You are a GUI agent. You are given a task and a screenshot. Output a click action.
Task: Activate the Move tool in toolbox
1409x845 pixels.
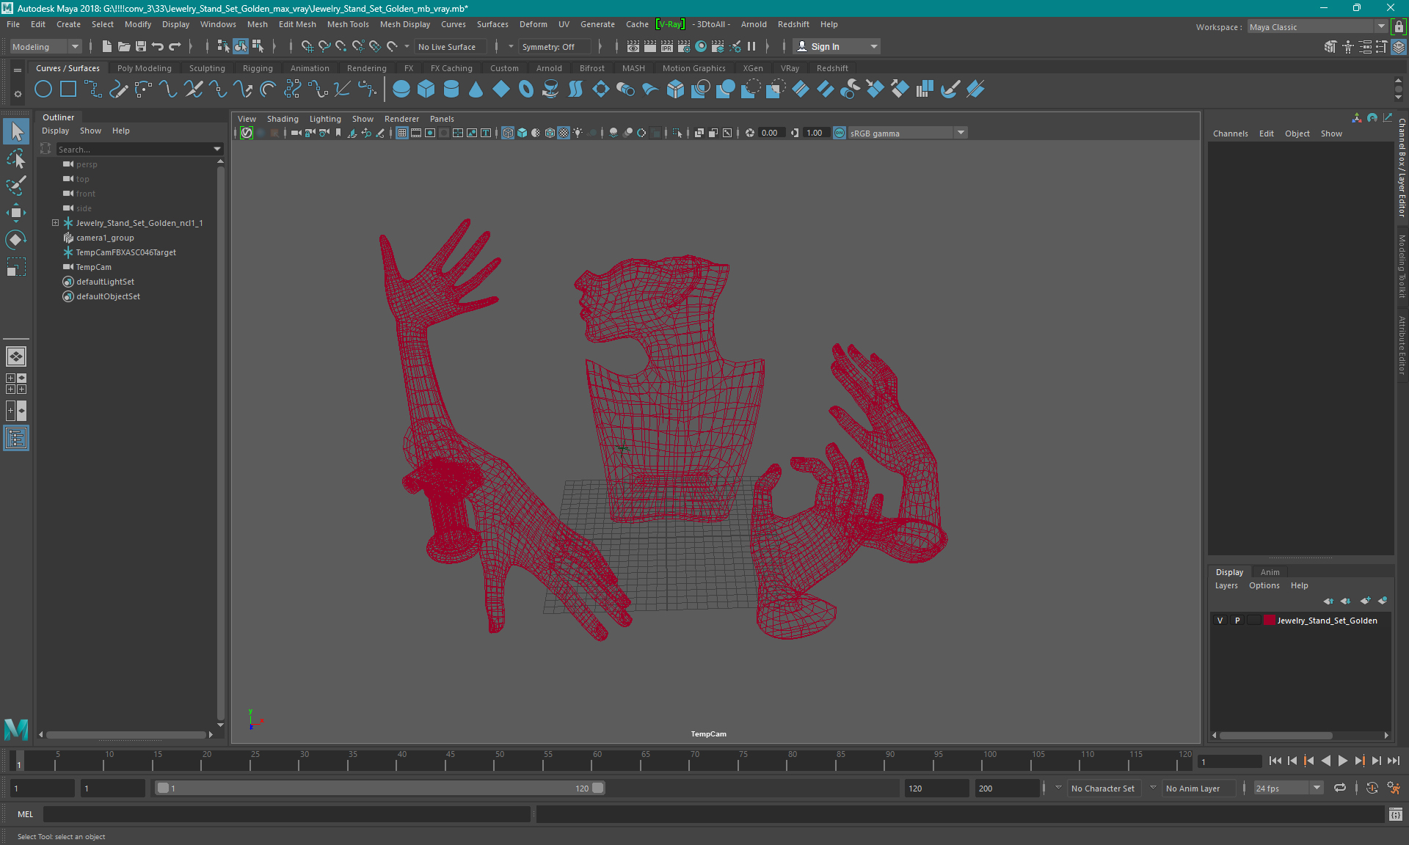[16, 213]
